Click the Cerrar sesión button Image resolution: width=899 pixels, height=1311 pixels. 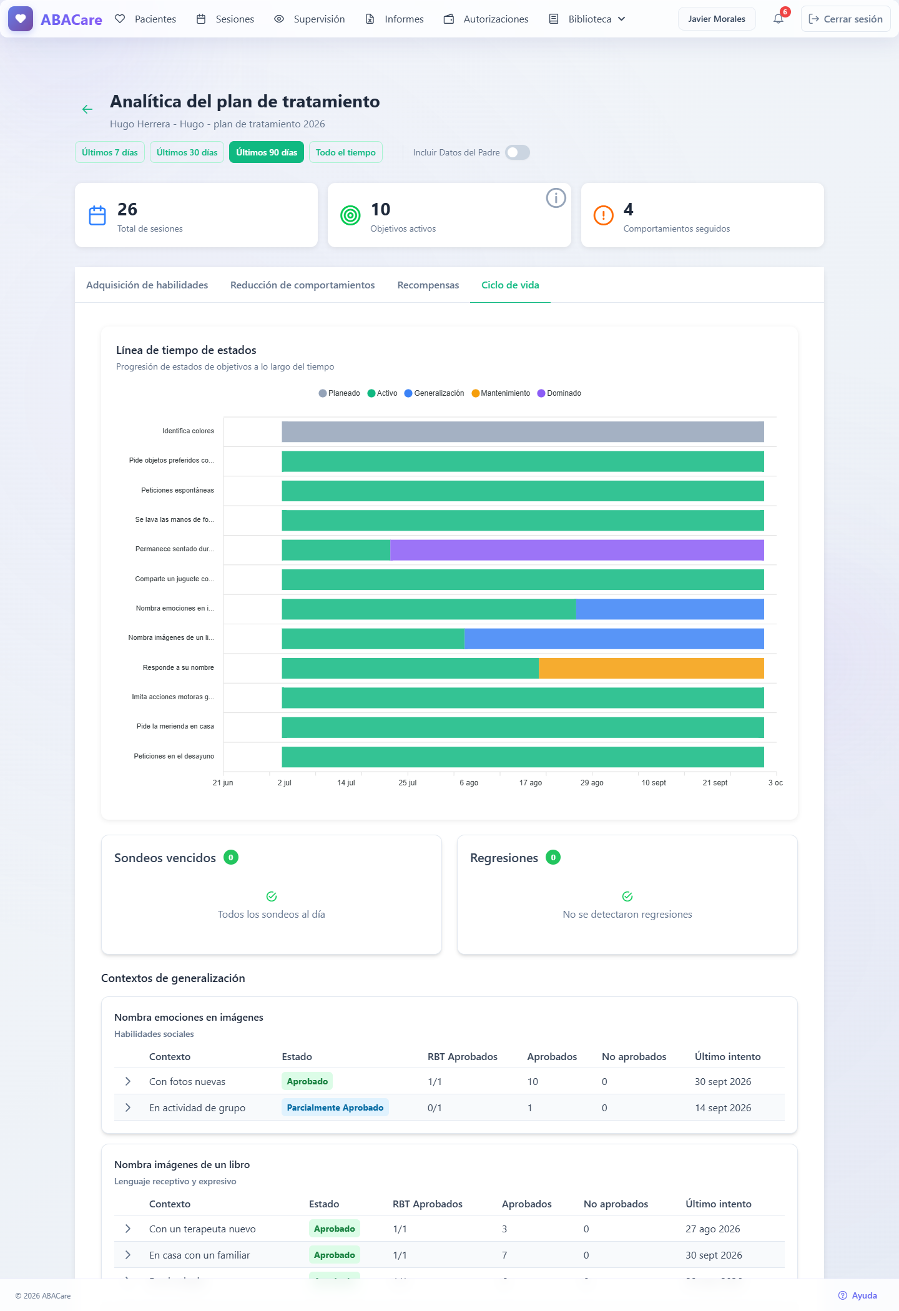(846, 19)
